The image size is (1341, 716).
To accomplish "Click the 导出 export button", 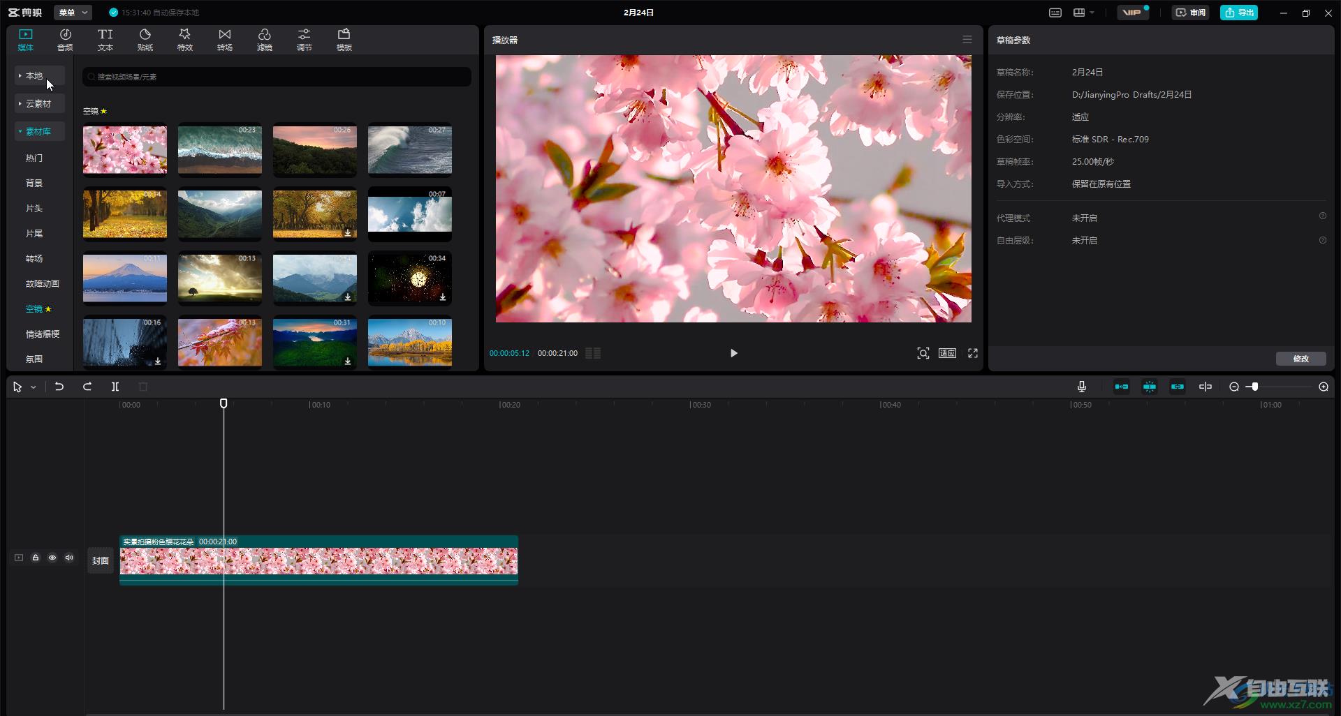I will [x=1238, y=13].
